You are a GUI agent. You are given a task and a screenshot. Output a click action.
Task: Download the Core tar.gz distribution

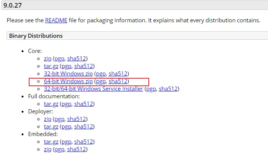[51, 66]
